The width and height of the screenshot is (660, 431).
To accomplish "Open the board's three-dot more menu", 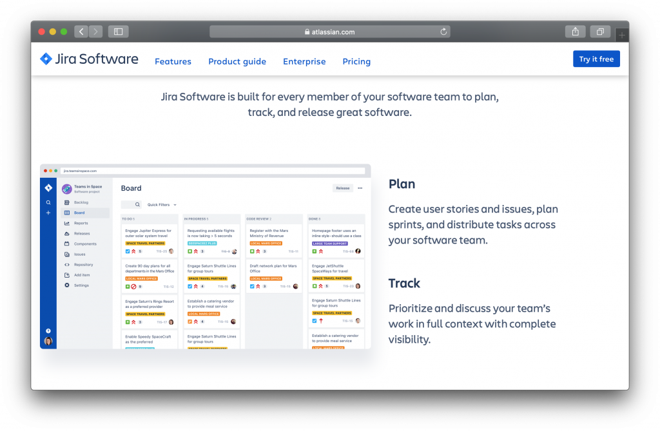I will pos(360,188).
